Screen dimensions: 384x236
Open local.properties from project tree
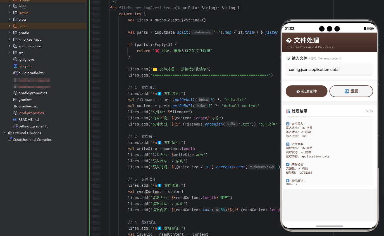pos(31,113)
